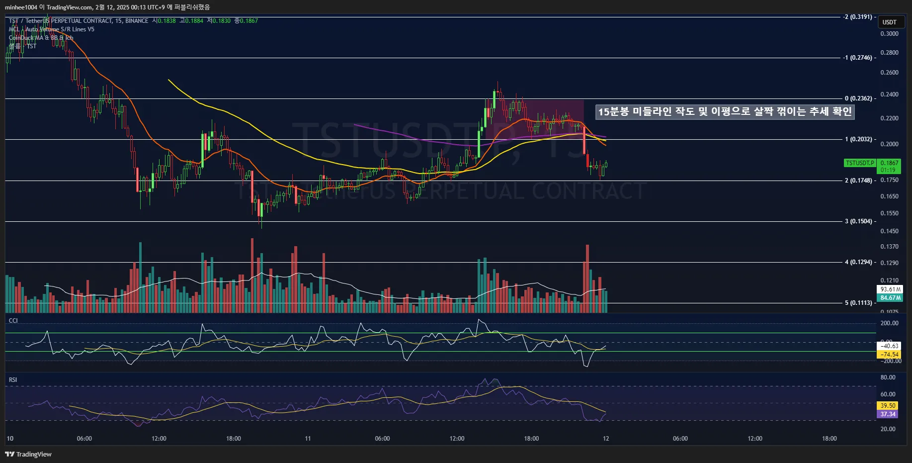Viewport: 912px width, 463px height.
Task: Click price axis label 0.2800
Action: [x=890, y=53]
